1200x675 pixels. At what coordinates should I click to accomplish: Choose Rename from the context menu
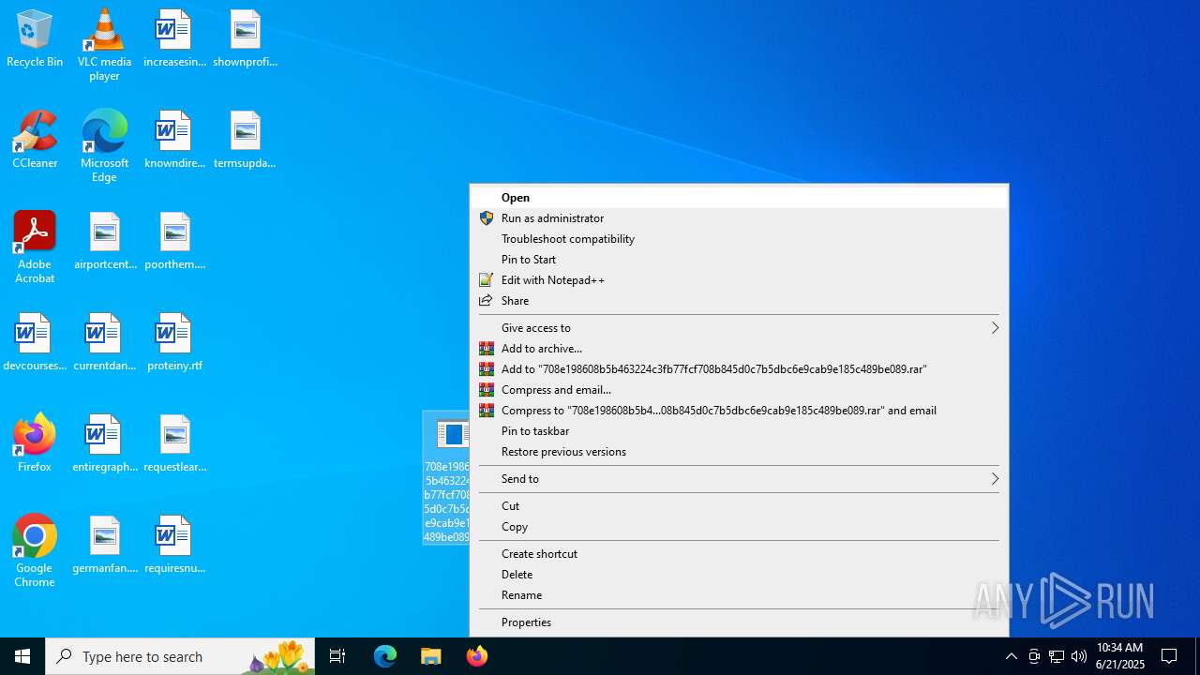point(739,595)
